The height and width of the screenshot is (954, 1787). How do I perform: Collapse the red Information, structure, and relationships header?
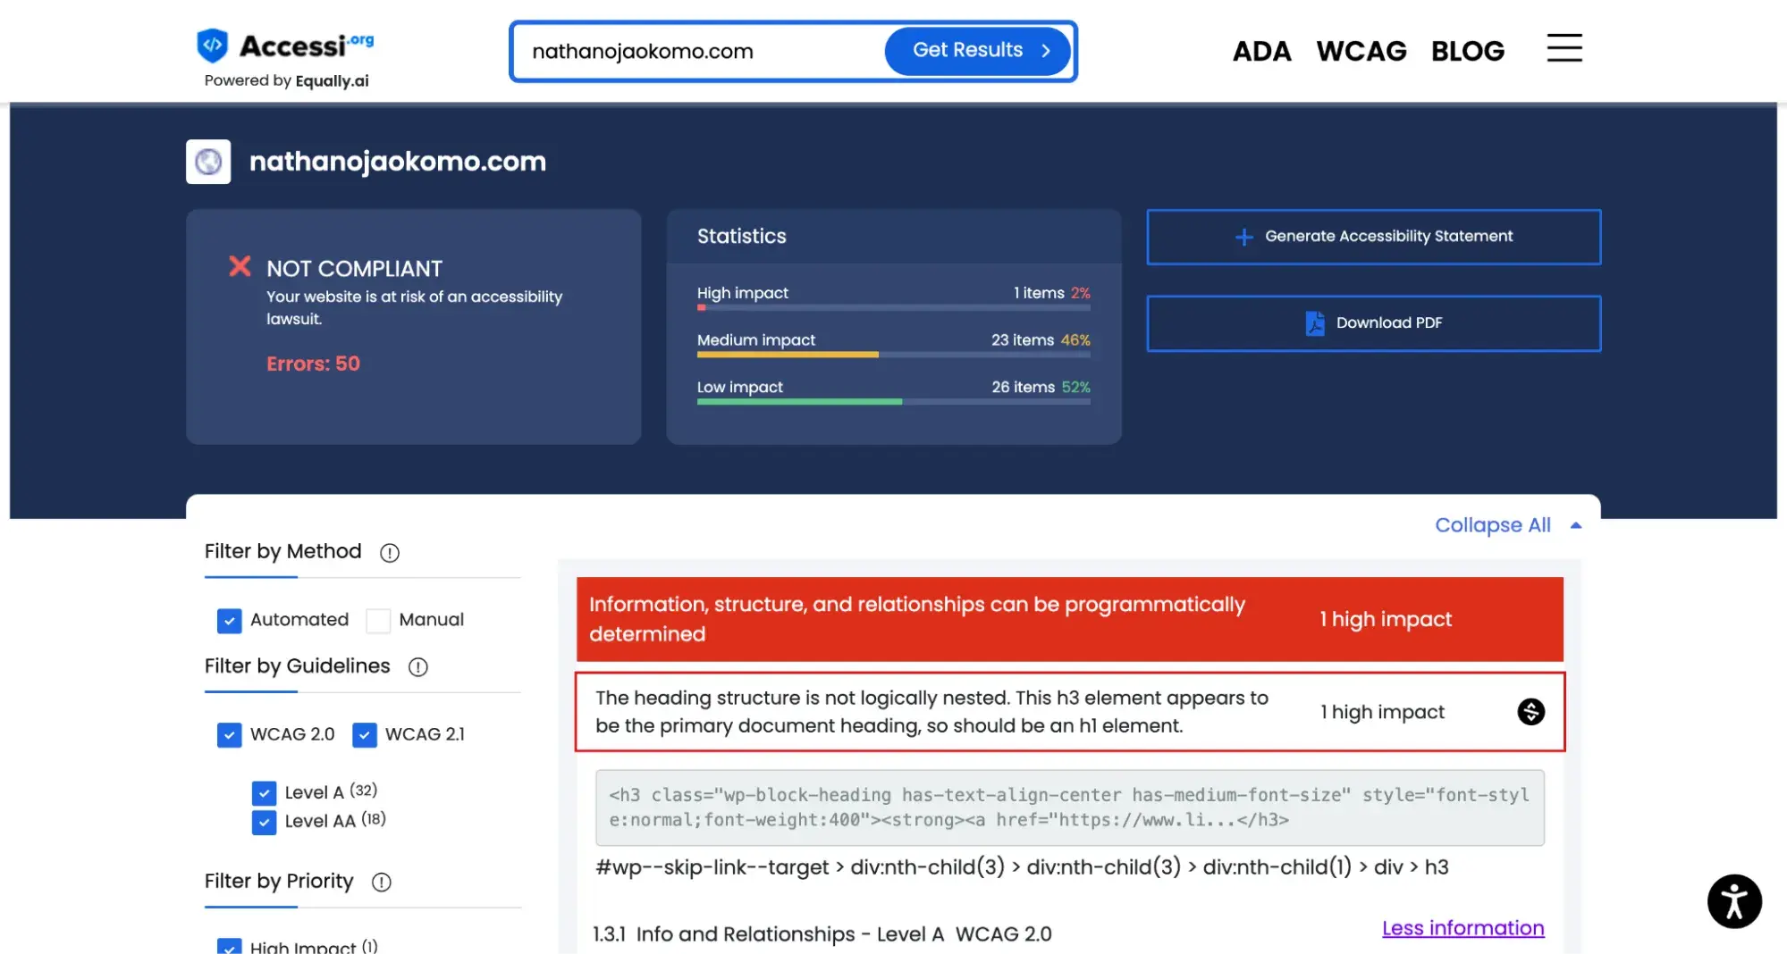click(x=1069, y=619)
